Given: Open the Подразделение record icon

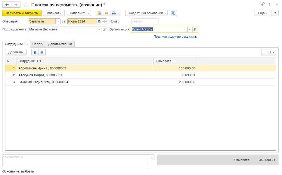Looking at the screenshot, I should 104,29.
